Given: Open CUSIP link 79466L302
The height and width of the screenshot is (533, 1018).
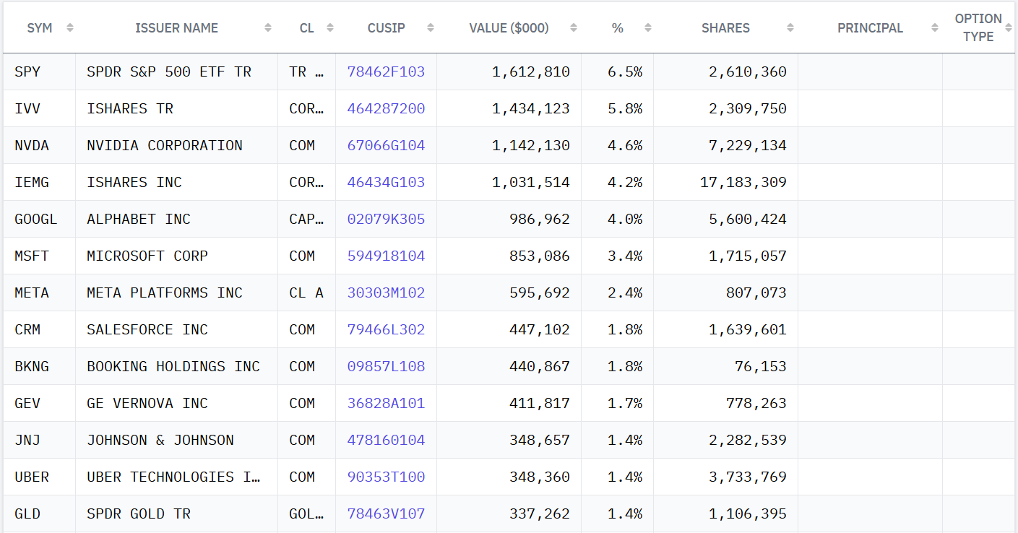Looking at the screenshot, I should point(386,329).
